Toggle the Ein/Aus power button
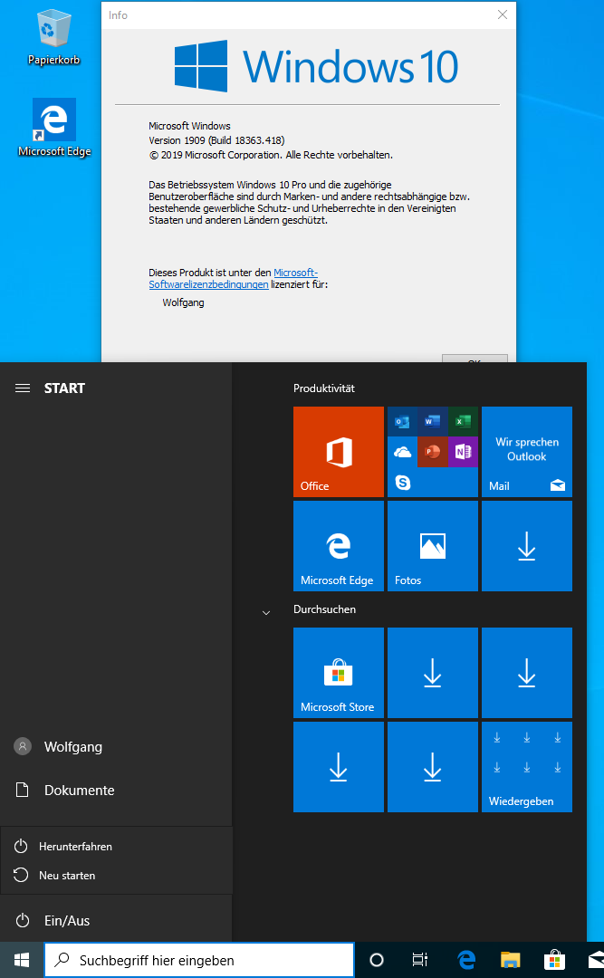Image resolution: width=604 pixels, height=978 pixels. pyautogui.click(x=116, y=921)
